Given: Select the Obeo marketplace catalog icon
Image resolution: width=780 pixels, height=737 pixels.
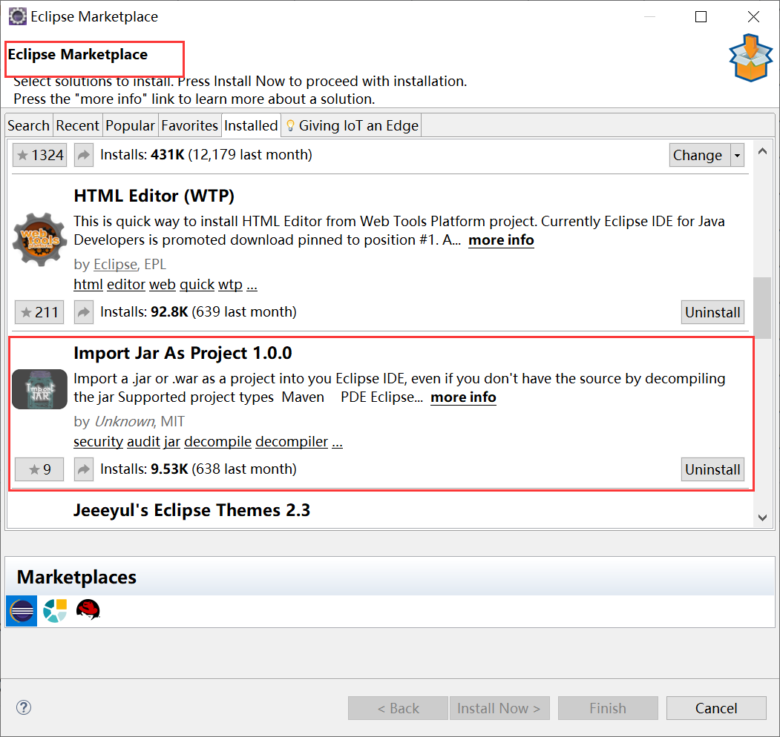Looking at the screenshot, I should 55,610.
